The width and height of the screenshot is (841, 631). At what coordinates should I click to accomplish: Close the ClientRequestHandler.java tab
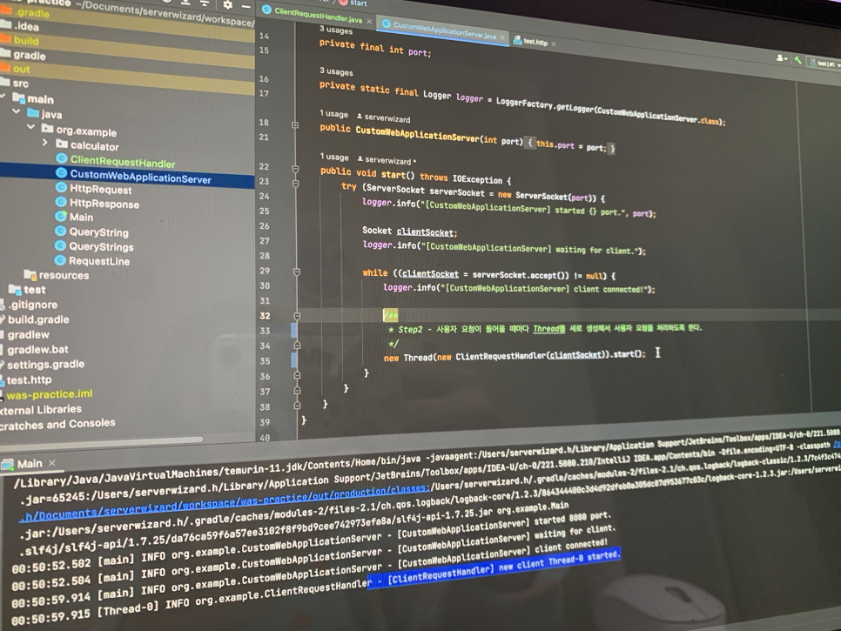[x=369, y=22]
